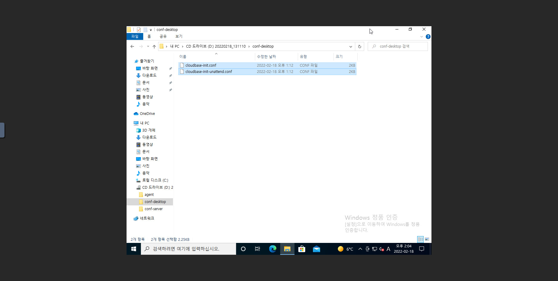Click the file icon of cloudbase-init.conf
558x281 pixels.
182,65
